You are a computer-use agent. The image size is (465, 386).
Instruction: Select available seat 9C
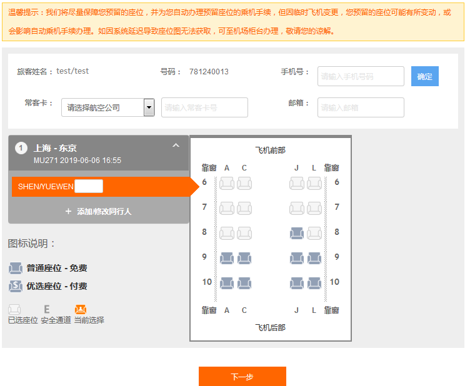[244, 258]
